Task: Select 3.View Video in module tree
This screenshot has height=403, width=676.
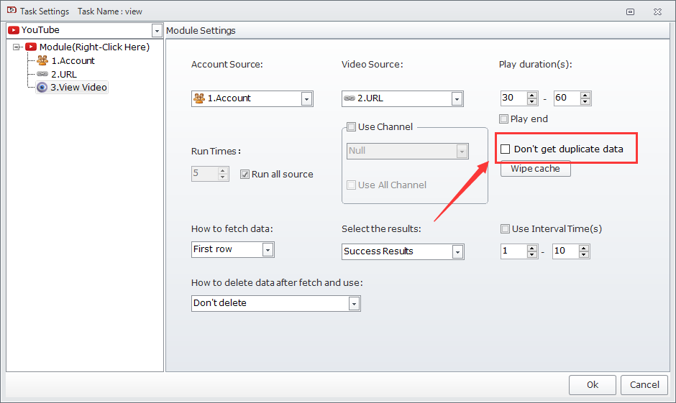Action: (78, 88)
